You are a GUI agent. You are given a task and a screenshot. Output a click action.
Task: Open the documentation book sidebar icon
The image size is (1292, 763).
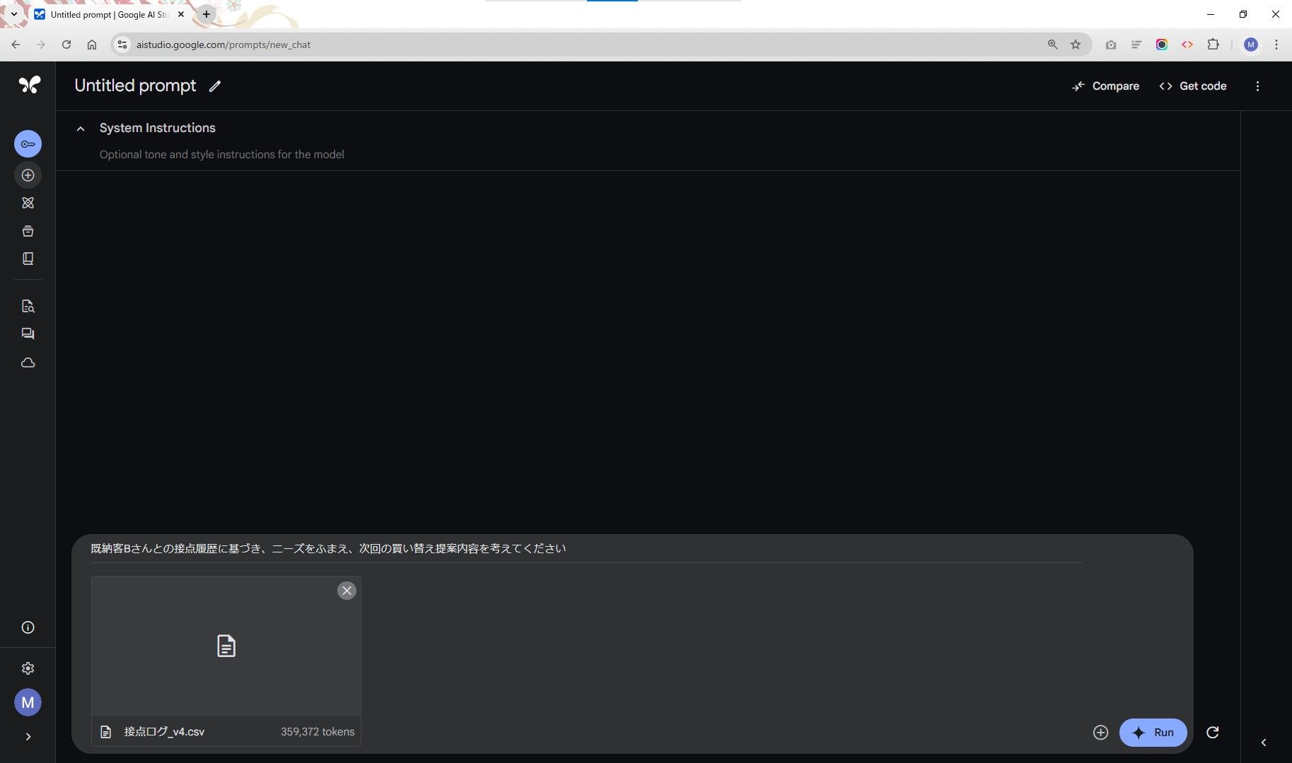(28, 259)
